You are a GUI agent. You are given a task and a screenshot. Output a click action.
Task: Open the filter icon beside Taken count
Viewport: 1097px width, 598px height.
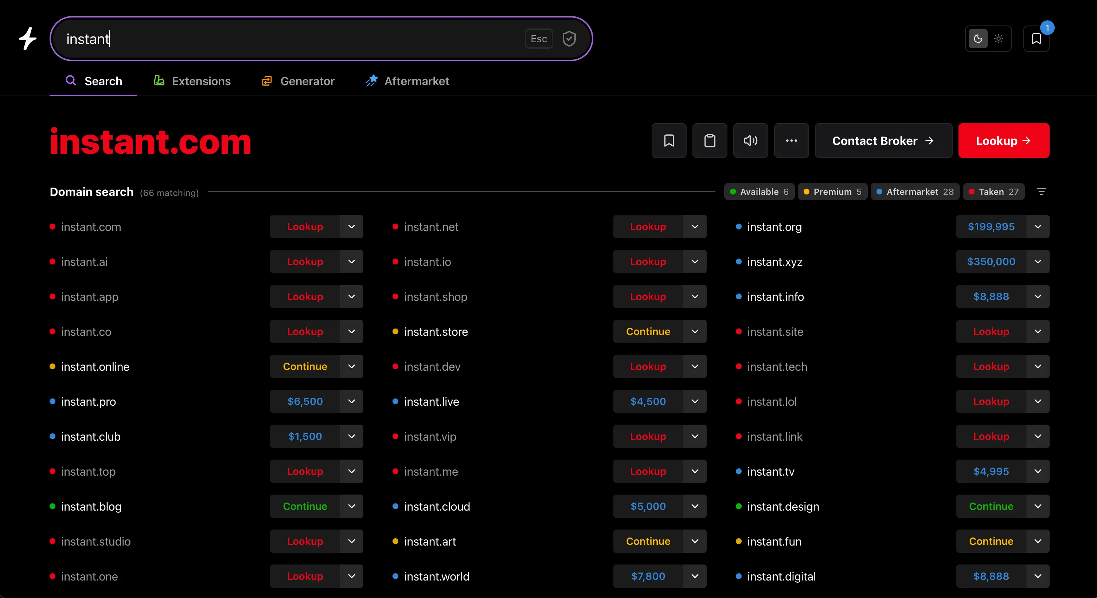tap(1042, 192)
